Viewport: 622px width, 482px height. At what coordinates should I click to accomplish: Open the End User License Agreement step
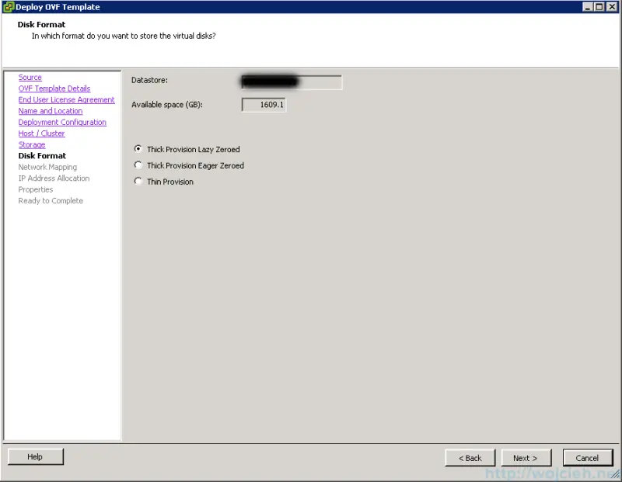(66, 99)
